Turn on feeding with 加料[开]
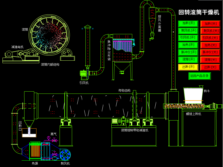 188,24
